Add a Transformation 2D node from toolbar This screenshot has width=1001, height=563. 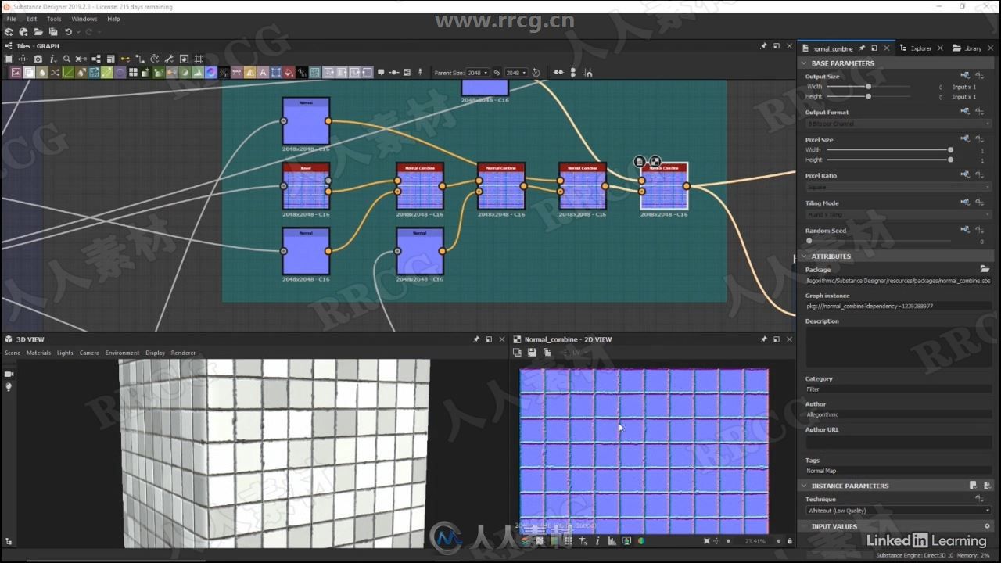pyautogui.click(x=276, y=72)
